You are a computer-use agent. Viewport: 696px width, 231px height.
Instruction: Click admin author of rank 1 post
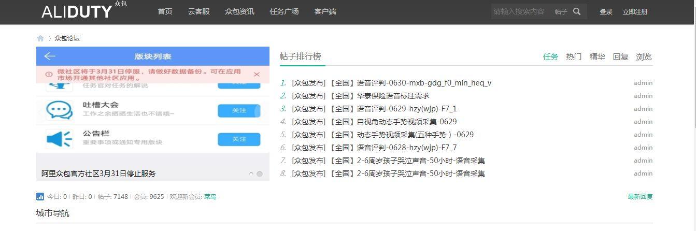(x=643, y=83)
